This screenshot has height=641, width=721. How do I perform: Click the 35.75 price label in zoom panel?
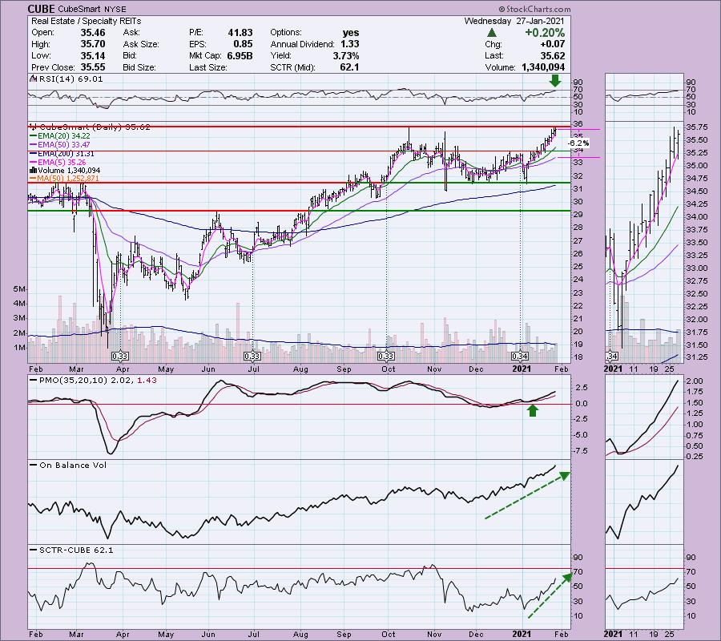(x=695, y=127)
